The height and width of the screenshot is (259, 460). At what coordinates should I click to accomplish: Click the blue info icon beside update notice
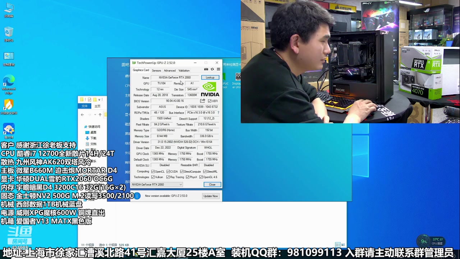tap(137, 196)
